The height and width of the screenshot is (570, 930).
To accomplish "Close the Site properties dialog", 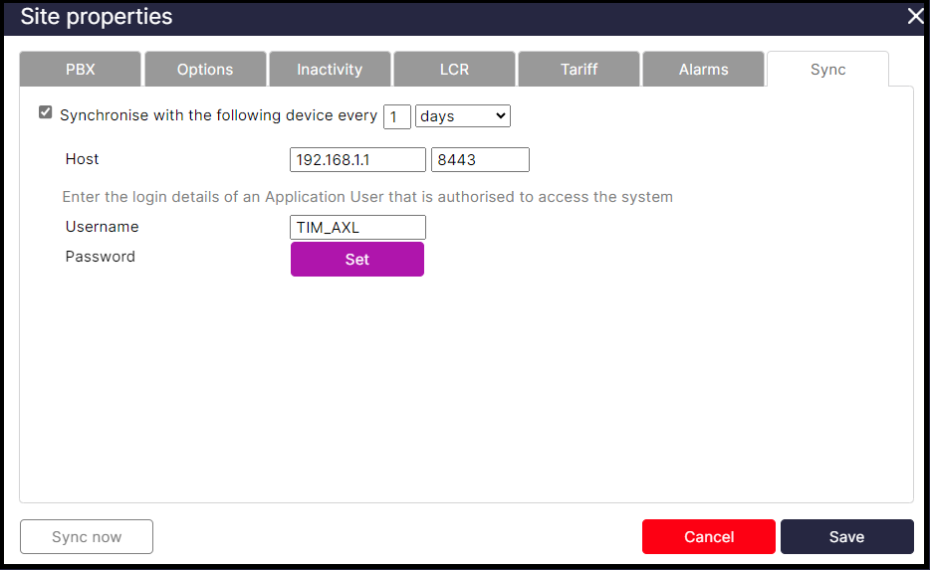I will [x=914, y=16].
